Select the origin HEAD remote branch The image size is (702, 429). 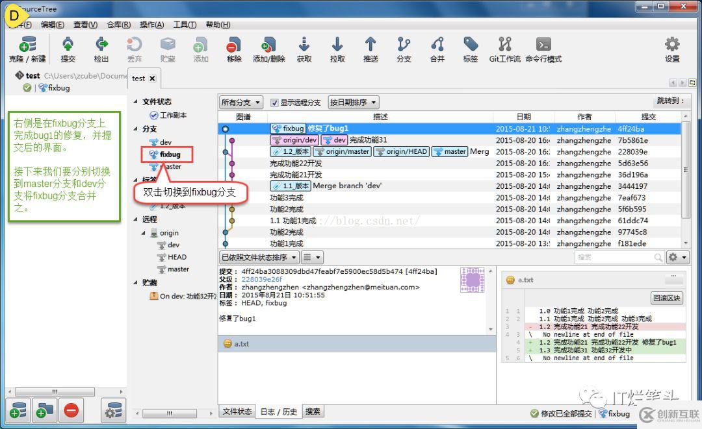(172, 257)
